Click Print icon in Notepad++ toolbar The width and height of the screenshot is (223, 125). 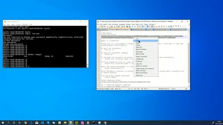tap(112, 26)
